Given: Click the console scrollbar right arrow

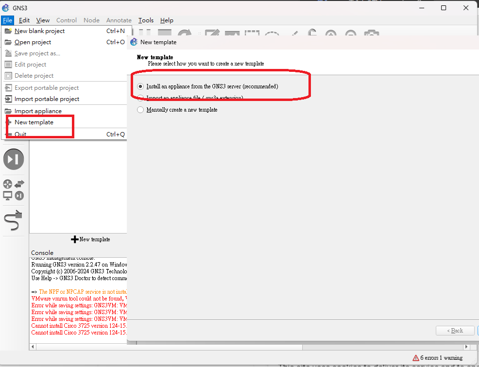Looking at the screenshot, I should [466, 347].
